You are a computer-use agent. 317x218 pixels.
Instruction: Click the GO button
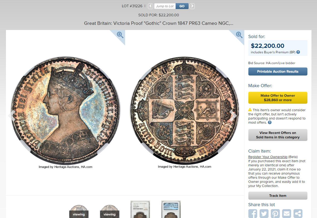(182, 6)
